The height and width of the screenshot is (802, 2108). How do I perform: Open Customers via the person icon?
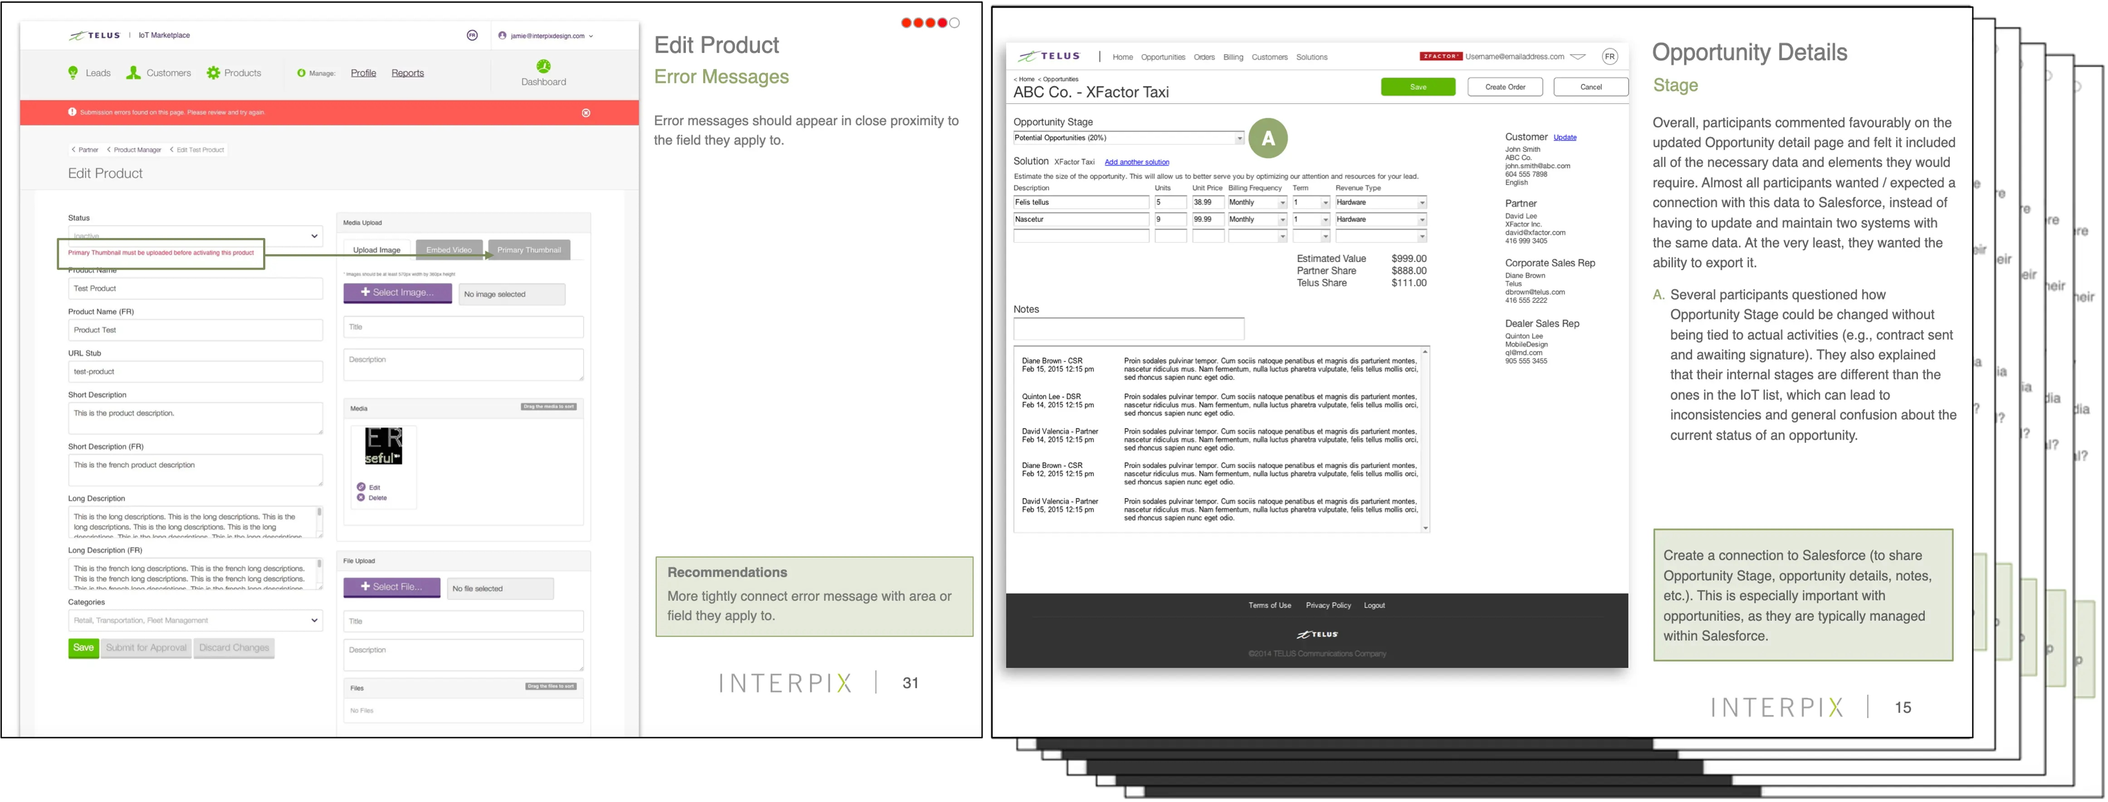tap(133, 73)
